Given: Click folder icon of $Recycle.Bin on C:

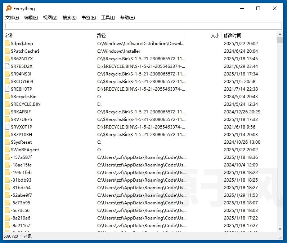Looking at the screenshot, I should coord(7,97).
